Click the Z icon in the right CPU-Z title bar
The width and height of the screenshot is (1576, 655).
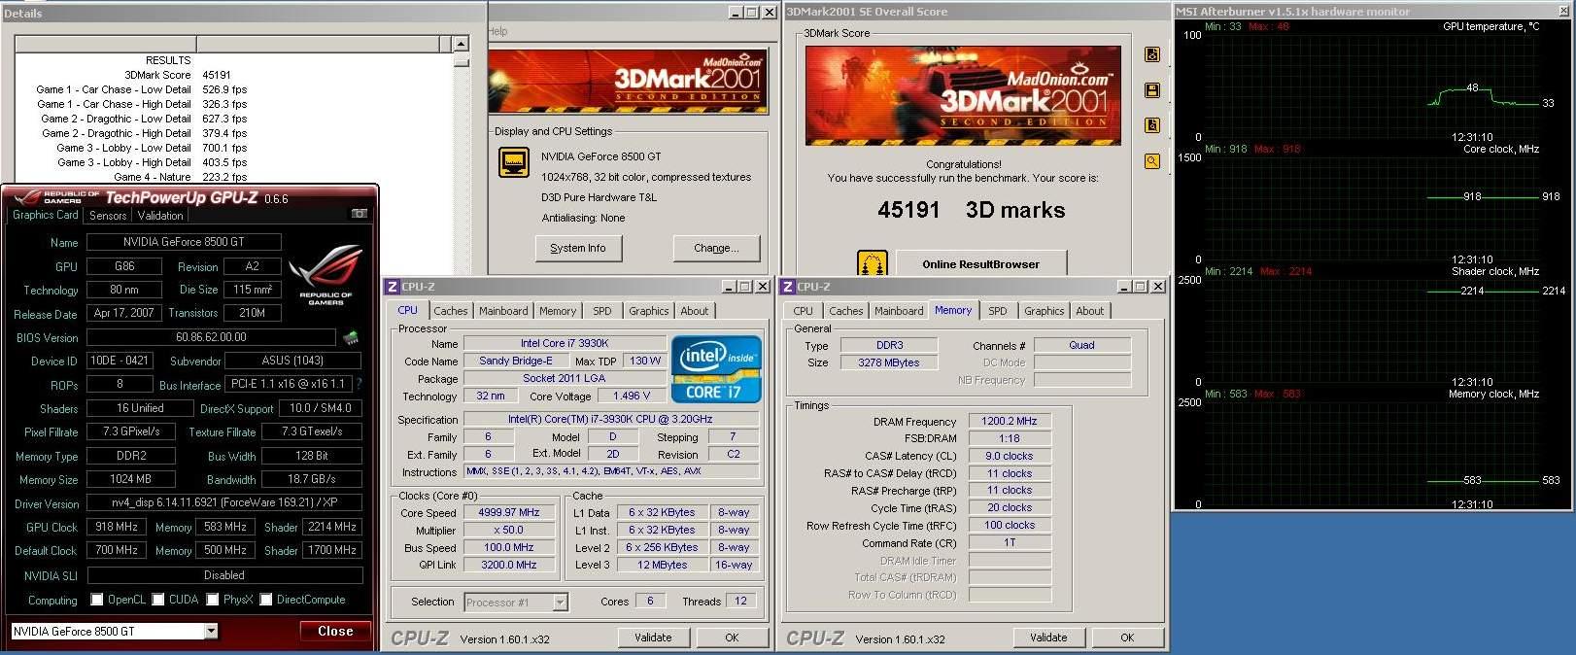[x=788, y=287]
